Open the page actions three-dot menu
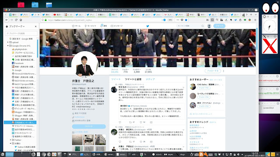The image size is (280, 157). click(178, 20)
